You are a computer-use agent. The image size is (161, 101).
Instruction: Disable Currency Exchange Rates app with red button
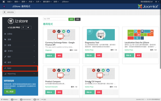coord(59,55)
